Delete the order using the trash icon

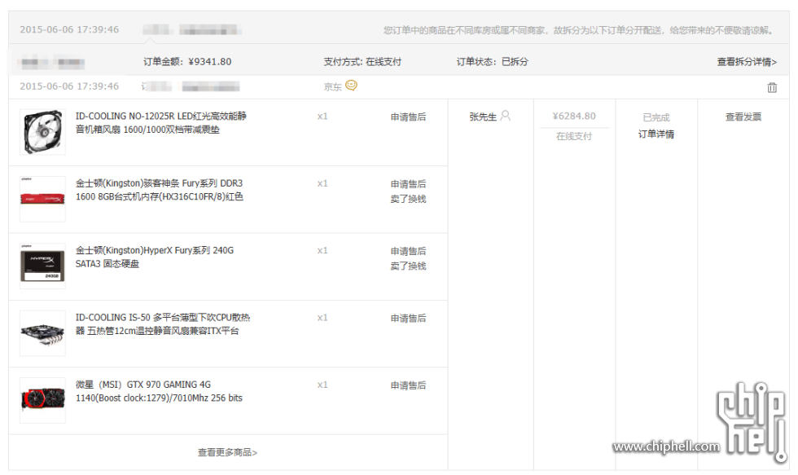(x=772, y=87)
